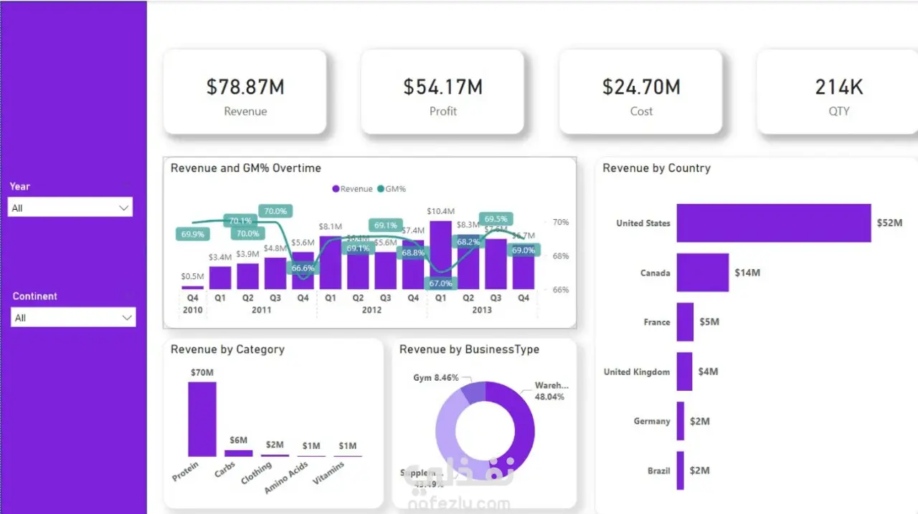
Task: Click the $54.17M Profit card
Action: [x=443, y=92]
